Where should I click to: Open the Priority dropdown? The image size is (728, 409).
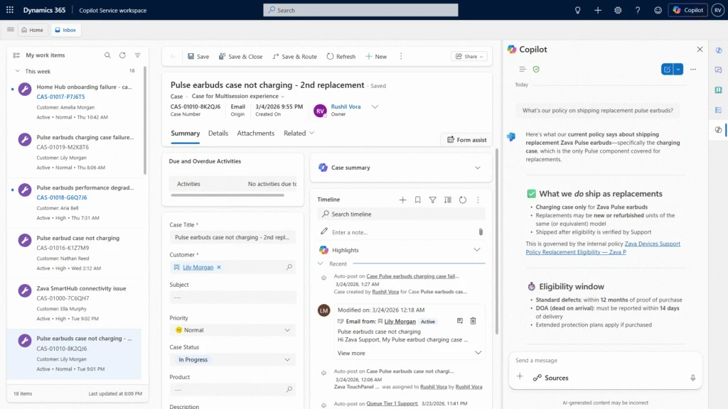(x=287, y=330)
